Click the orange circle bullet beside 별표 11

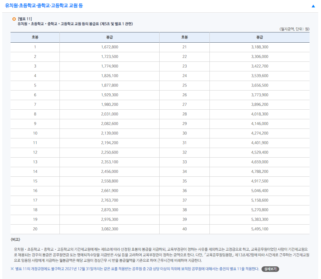(14, 19)
